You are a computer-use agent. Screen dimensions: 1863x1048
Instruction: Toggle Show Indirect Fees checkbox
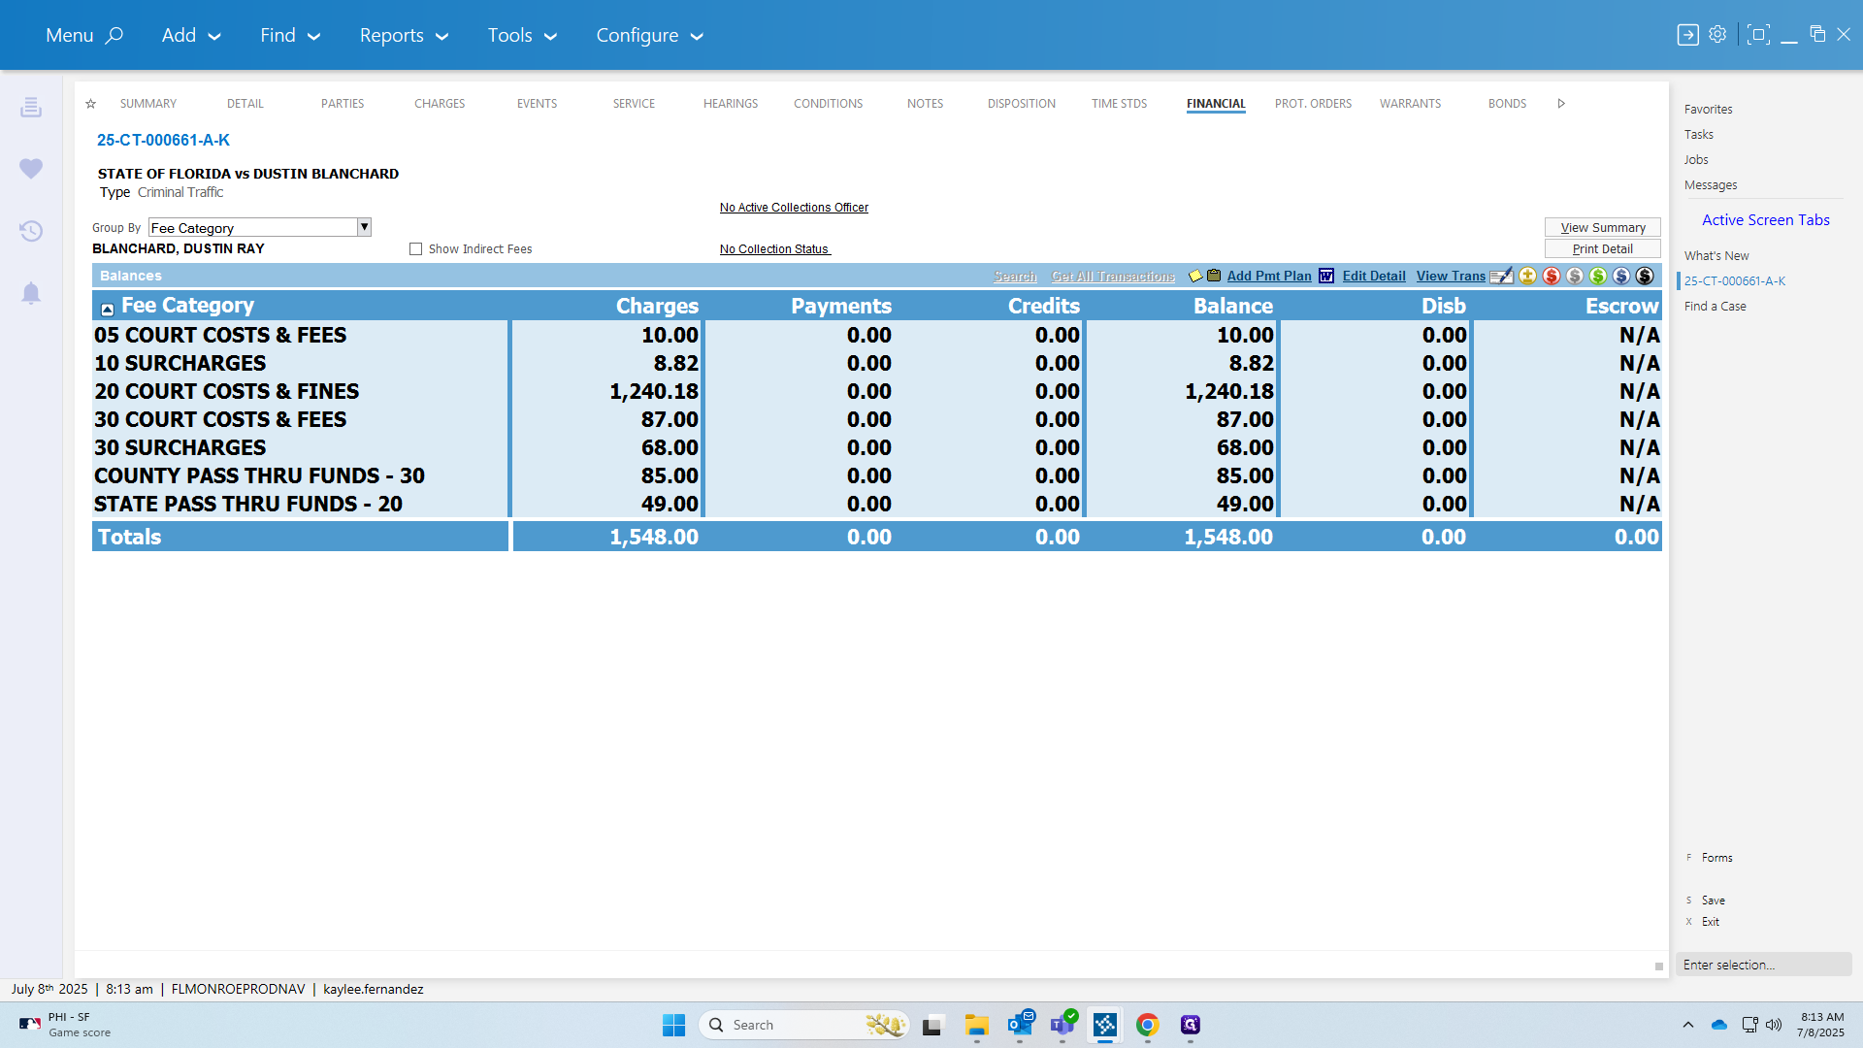point(416,249)
